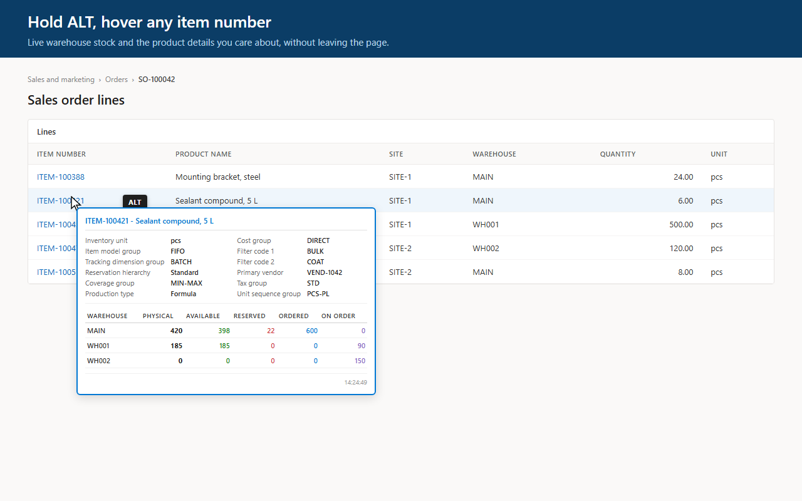Click WH001 on order value 90
The width and height of the screenshot is (802, 501).
pyautogui.click(x=362, y=346)
